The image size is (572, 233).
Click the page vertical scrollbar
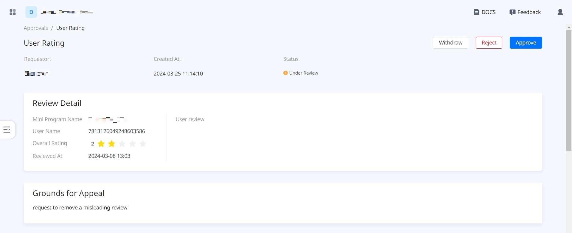569,90
